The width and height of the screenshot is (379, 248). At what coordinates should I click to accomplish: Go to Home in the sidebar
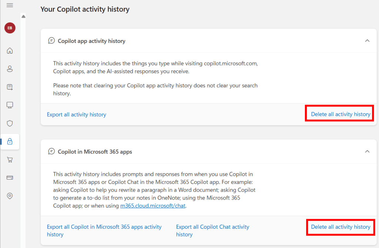[x=10, y=51]
